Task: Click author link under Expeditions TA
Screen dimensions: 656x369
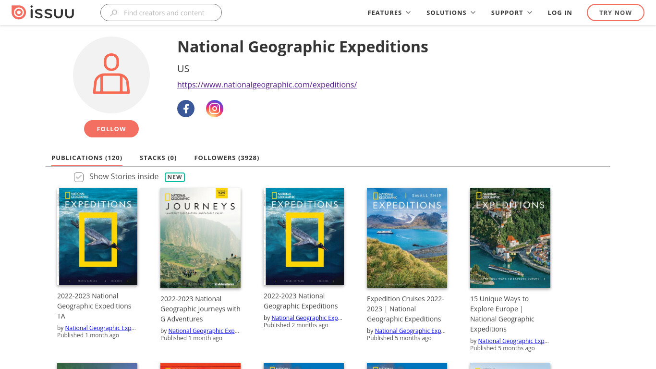Action: (100, 328)
